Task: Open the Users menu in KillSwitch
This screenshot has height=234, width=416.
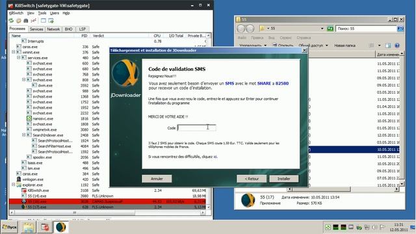Action: tap(55, 13)
